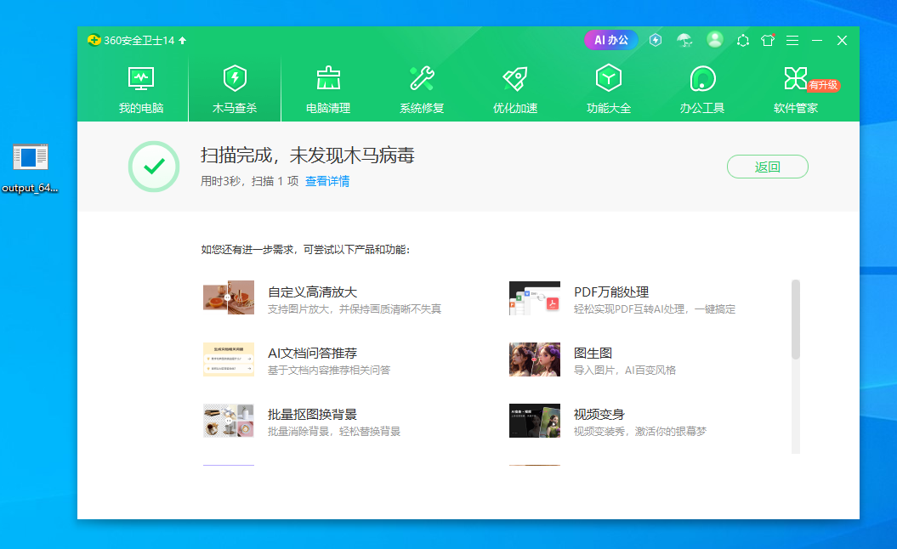The height and width of the screenshot is (549, 897).
Task: Open the 查看详情 link
Action: click(x=327, y=181)
